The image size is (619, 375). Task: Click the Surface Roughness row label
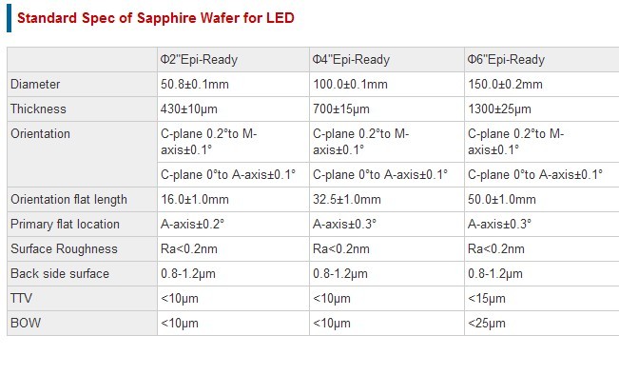[x=64, y=249]
